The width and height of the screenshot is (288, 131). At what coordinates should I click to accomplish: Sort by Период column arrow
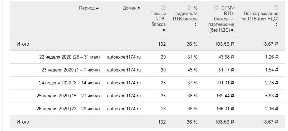[97, 8]
